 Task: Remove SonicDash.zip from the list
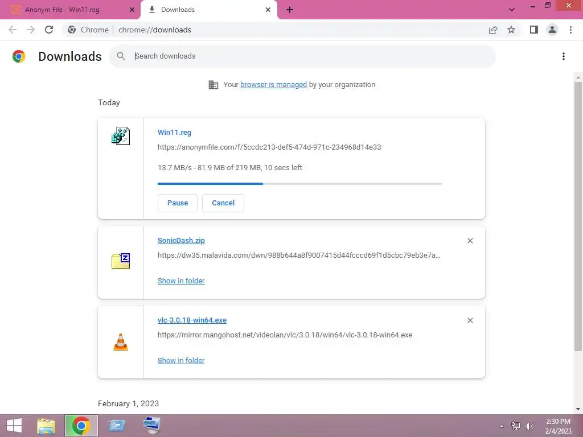(x=470, y=241)
